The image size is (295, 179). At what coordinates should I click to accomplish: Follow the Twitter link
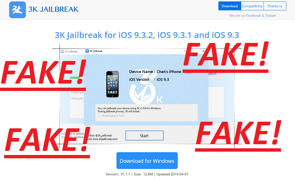[x=271, y=16]
